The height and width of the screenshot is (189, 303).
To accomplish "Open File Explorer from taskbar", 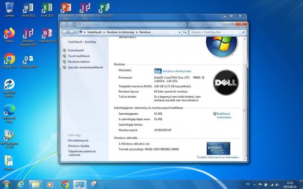I will pos(36,185).
